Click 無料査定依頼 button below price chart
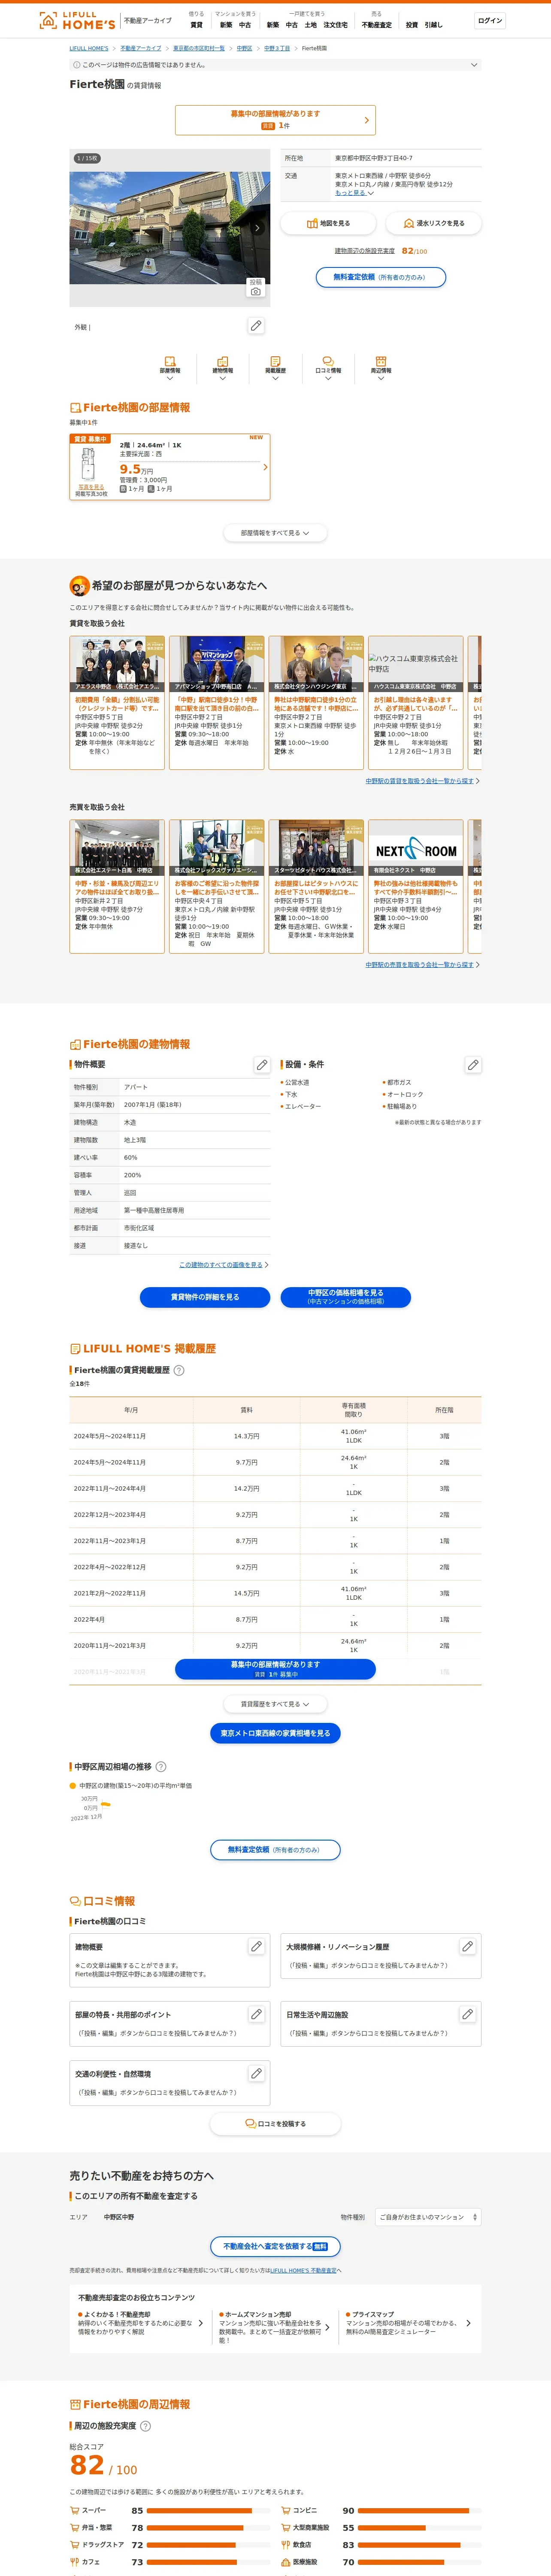The height and width of the screenshot is (2576, 551). (275, 1850)
